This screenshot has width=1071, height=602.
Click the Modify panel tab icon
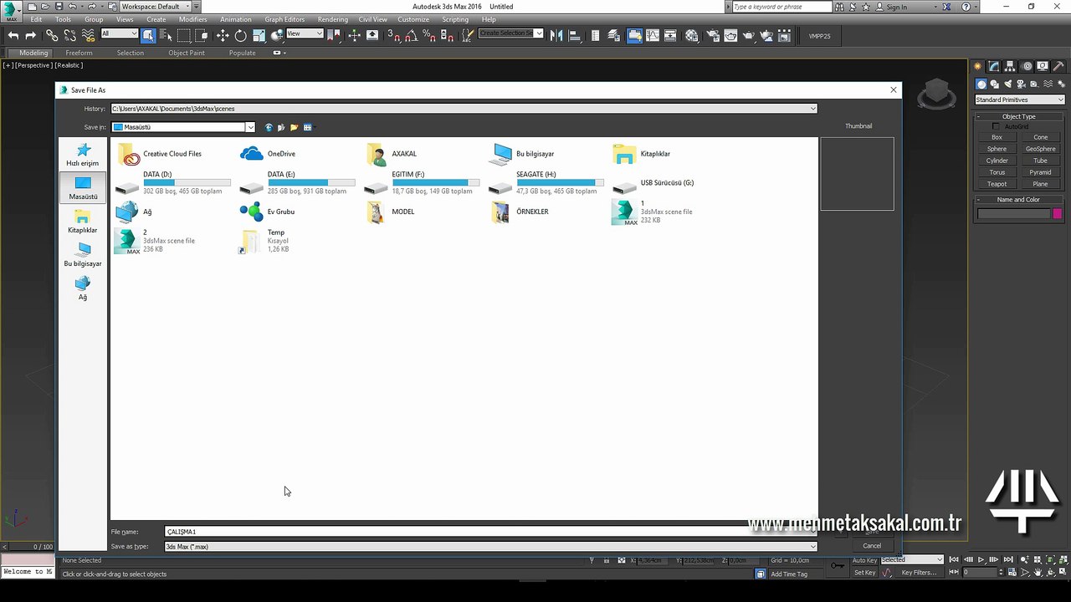994,66
